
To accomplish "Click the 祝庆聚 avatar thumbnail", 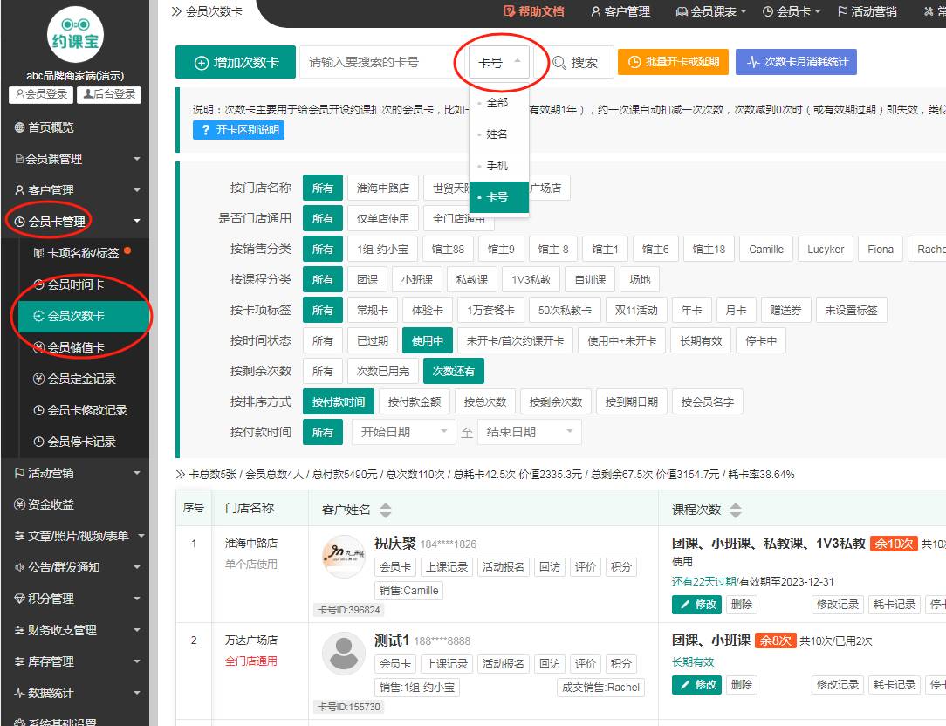I will (x=343, y=556).
